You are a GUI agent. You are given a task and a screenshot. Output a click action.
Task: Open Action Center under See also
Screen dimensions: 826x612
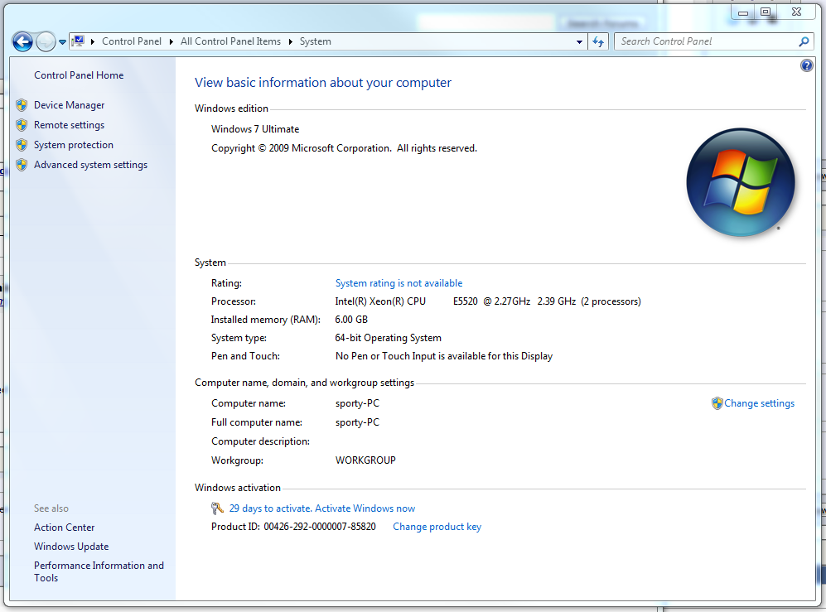(65, 528)
